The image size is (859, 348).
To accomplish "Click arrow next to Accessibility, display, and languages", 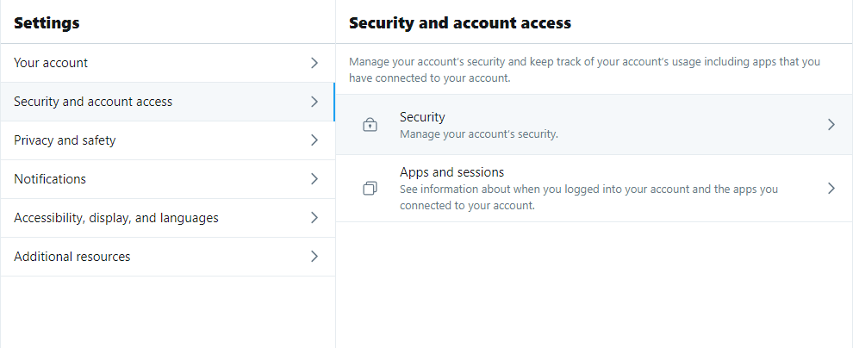I will coord(314,218).
